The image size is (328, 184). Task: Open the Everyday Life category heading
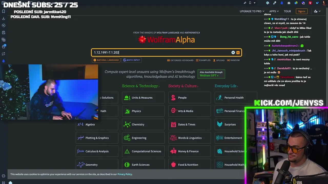(226, 86)
